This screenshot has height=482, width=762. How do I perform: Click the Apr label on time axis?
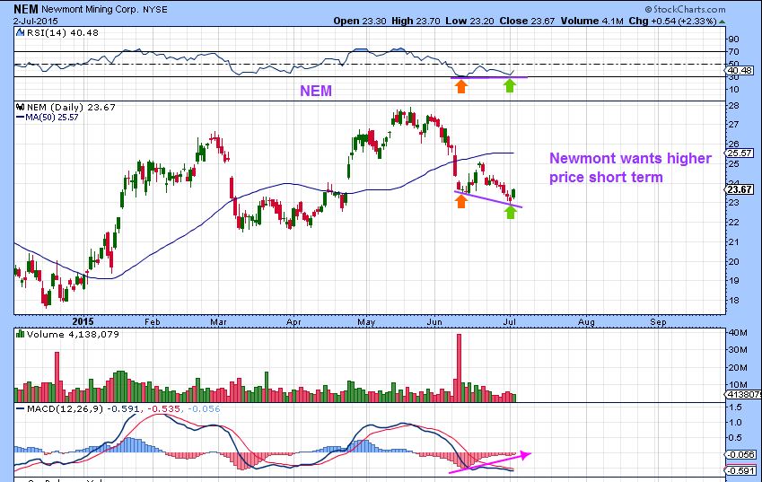pos(293,321)
